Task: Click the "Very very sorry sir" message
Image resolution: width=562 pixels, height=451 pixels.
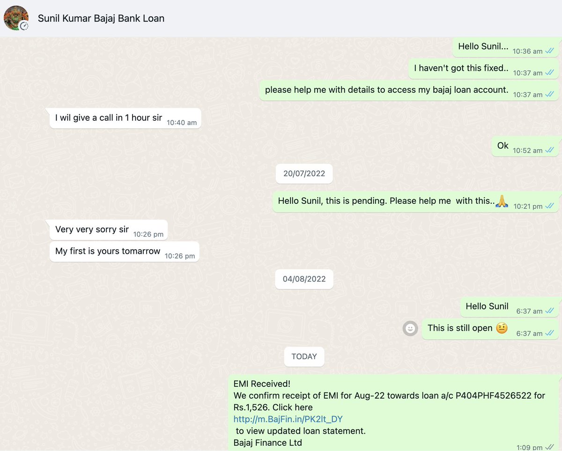Action: pyautogui.click(x=109, y=230)
